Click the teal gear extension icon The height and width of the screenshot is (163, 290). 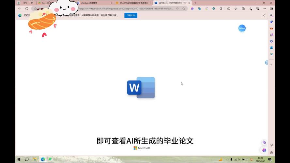coord(214,9)
